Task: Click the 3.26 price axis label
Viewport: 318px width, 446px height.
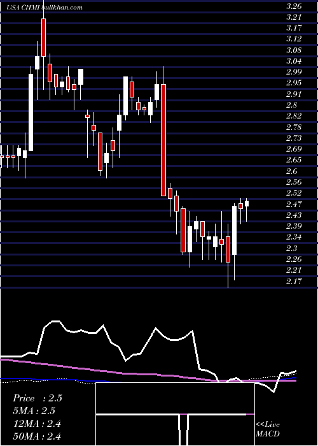Action: pos(294,6)
